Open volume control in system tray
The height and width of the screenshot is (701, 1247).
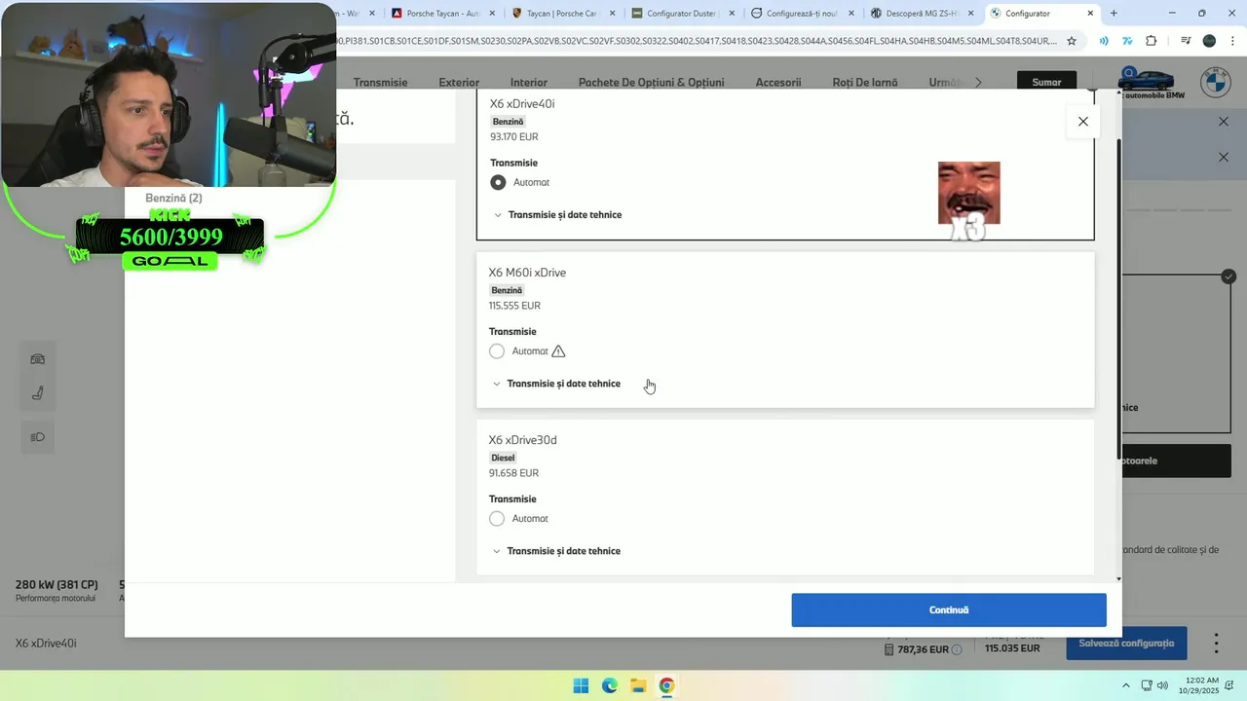[x=1162, y=685]
